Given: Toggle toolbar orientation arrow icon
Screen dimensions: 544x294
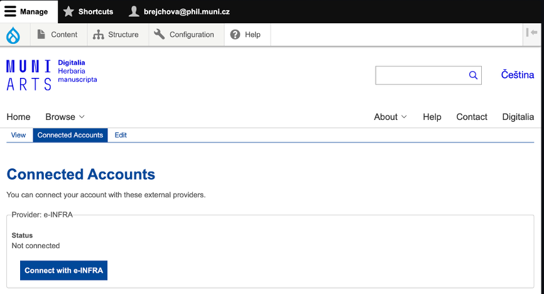Looking at the screenshot, I should click(531, 33).
